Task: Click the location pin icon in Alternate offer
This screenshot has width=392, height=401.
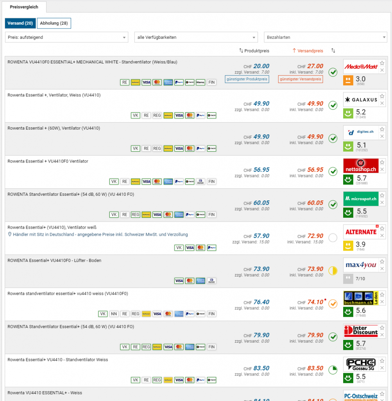Action: (x=10, y=235)
